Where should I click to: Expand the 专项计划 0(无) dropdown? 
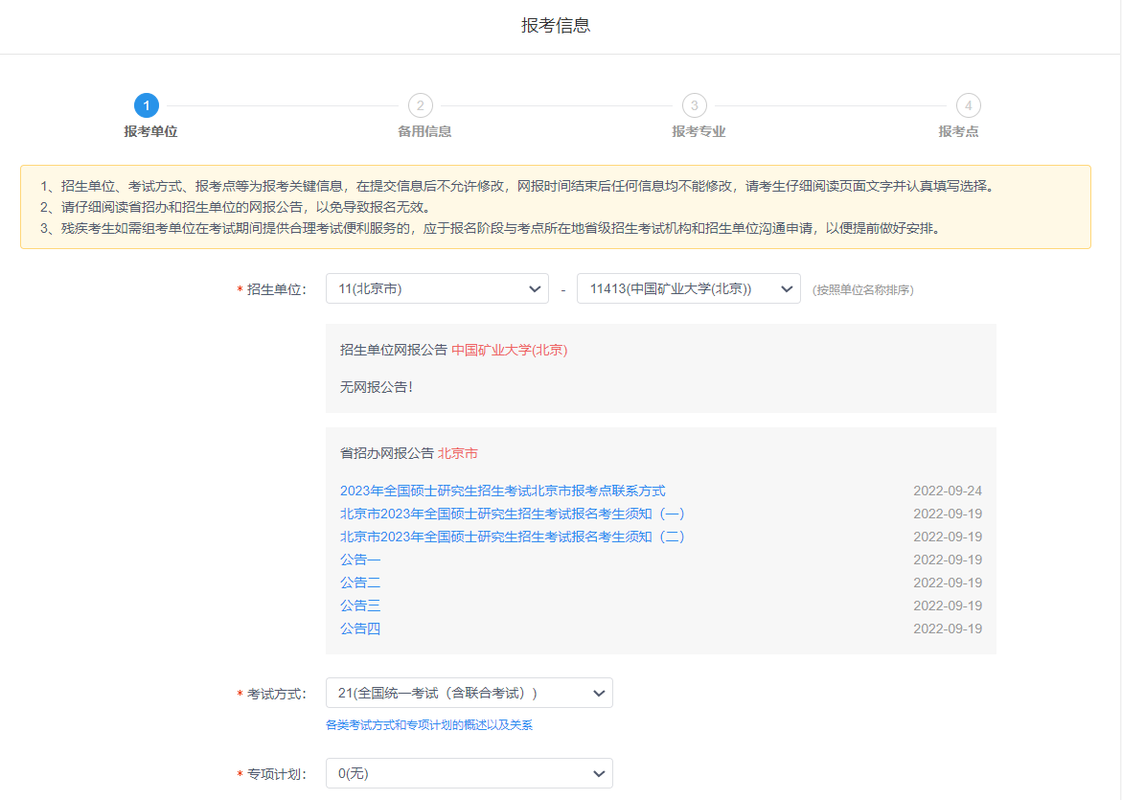coord(469,773)
